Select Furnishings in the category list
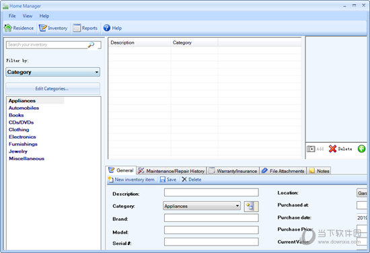Viewport: 370px width, 253px height. coord(23,144)
